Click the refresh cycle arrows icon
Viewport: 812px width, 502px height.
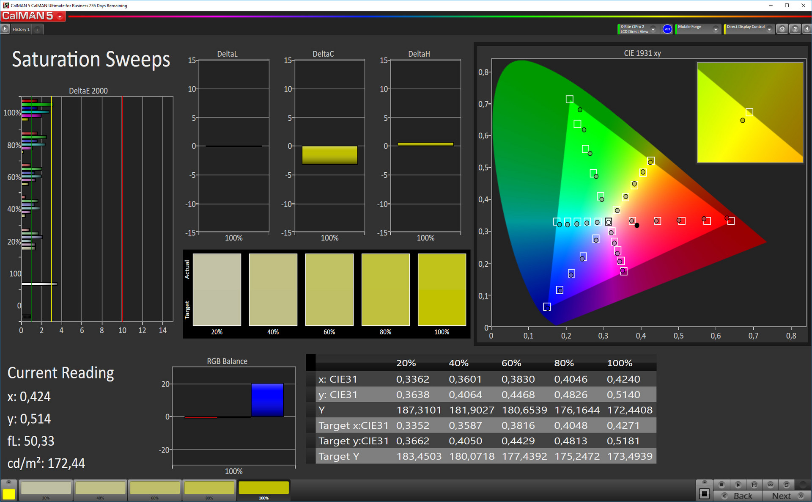[x=786, y=485]
